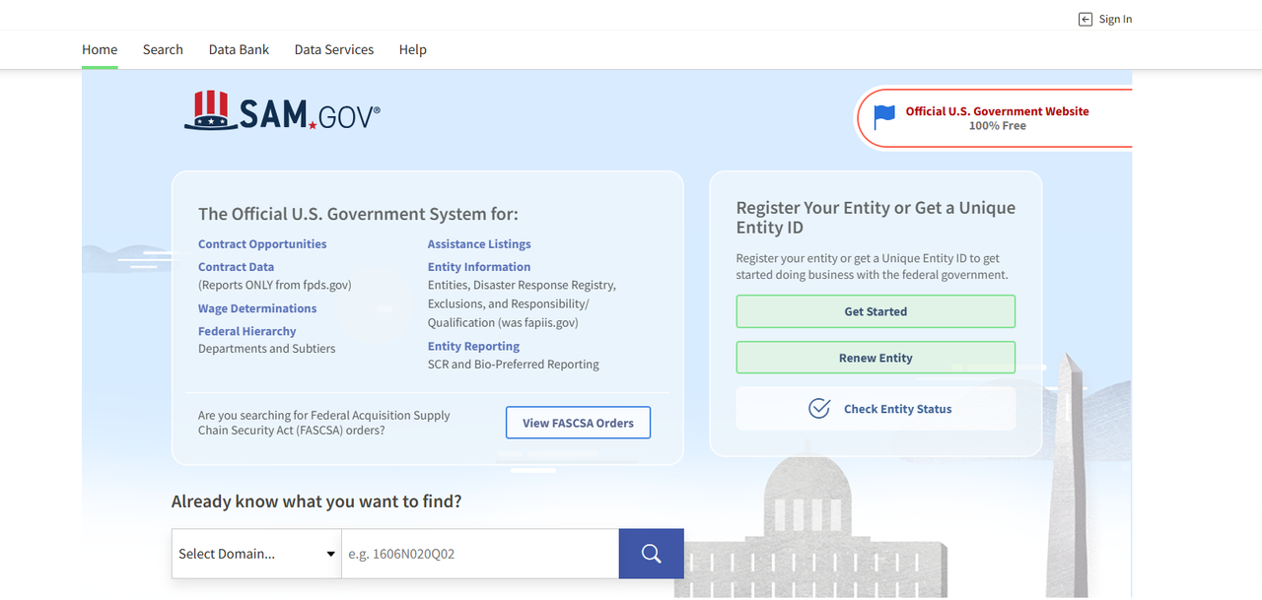Click the blue flag official website icon
Viewport: 1262px width, 600px height.
click(x=884, y=117)
